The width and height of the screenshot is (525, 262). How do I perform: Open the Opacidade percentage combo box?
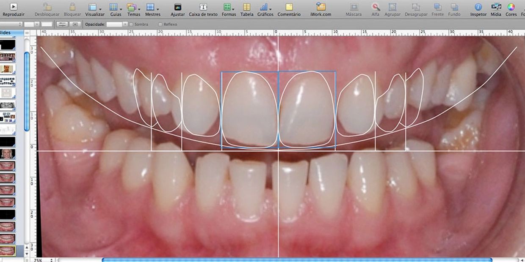(x=117, y=25)
